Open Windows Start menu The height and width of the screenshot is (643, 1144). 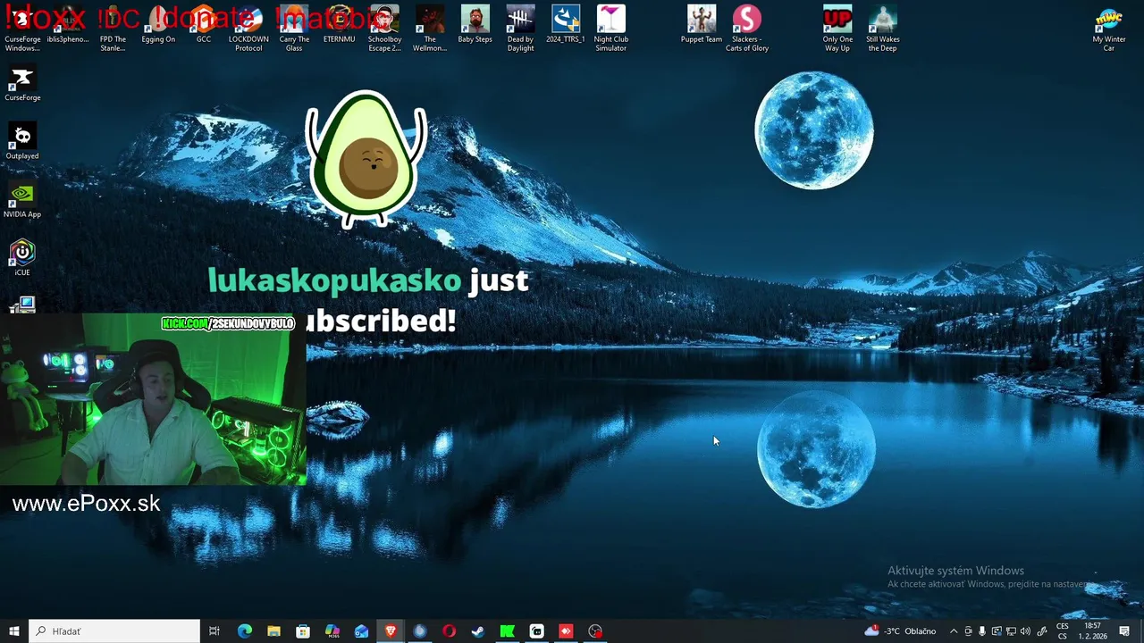13,631
